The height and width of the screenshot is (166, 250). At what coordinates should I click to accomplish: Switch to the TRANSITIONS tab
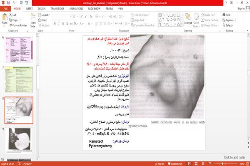coord(57,9)
